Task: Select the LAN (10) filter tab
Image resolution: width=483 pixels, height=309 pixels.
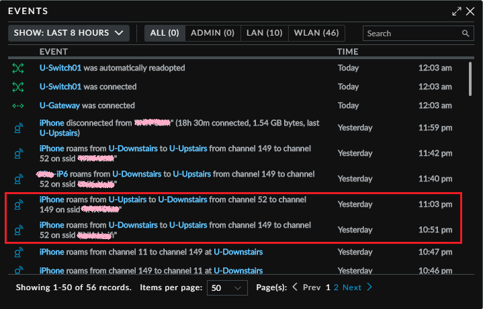Action: pyautogui.click(x=264, y=33)
